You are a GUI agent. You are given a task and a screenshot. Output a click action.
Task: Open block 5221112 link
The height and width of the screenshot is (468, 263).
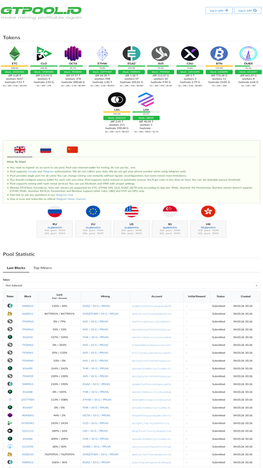[x=28, y=431]
